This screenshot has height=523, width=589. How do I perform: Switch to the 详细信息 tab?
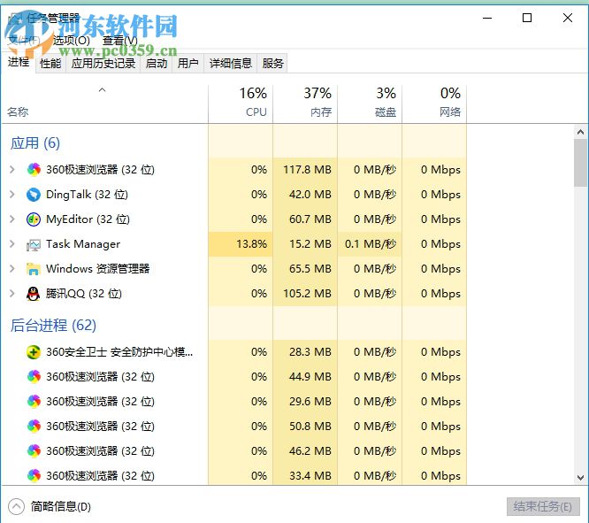pyautogui.click(x=231, y=63)
